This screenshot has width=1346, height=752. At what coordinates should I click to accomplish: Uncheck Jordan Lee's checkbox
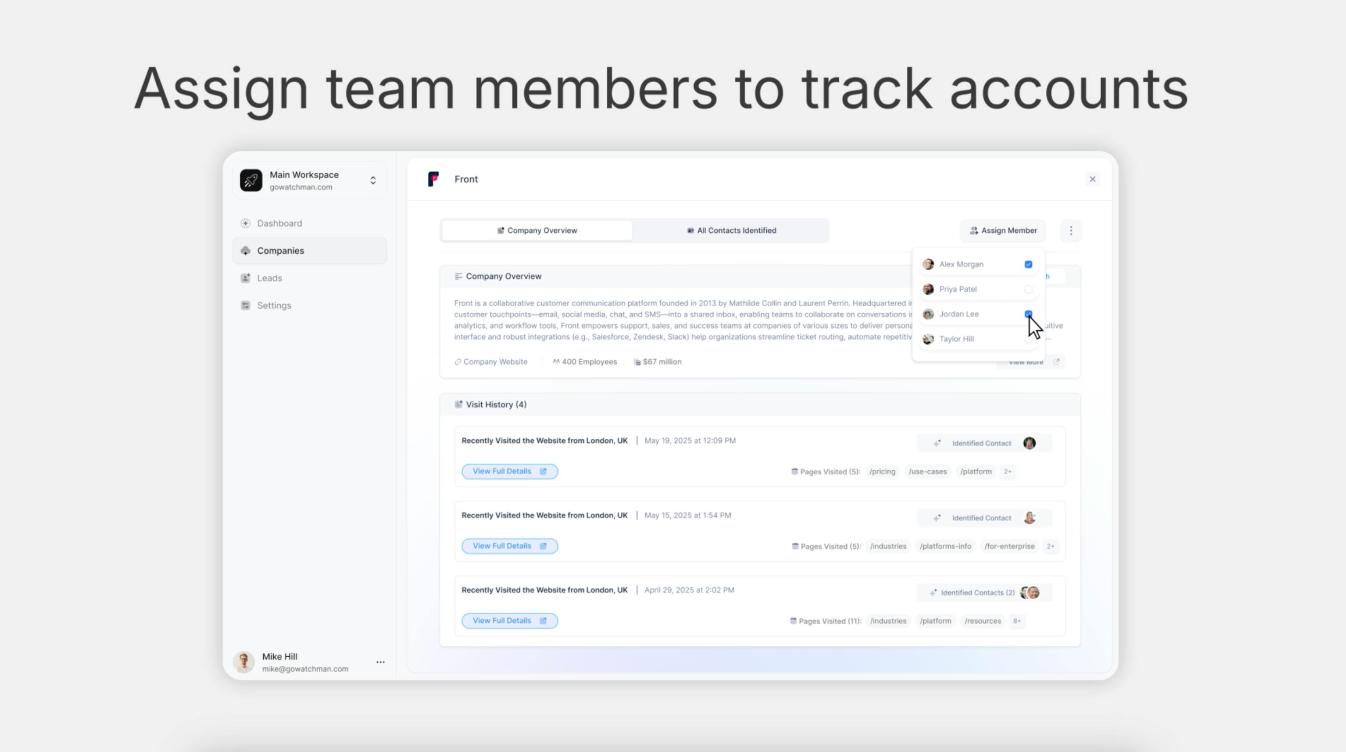[1028, 314]
